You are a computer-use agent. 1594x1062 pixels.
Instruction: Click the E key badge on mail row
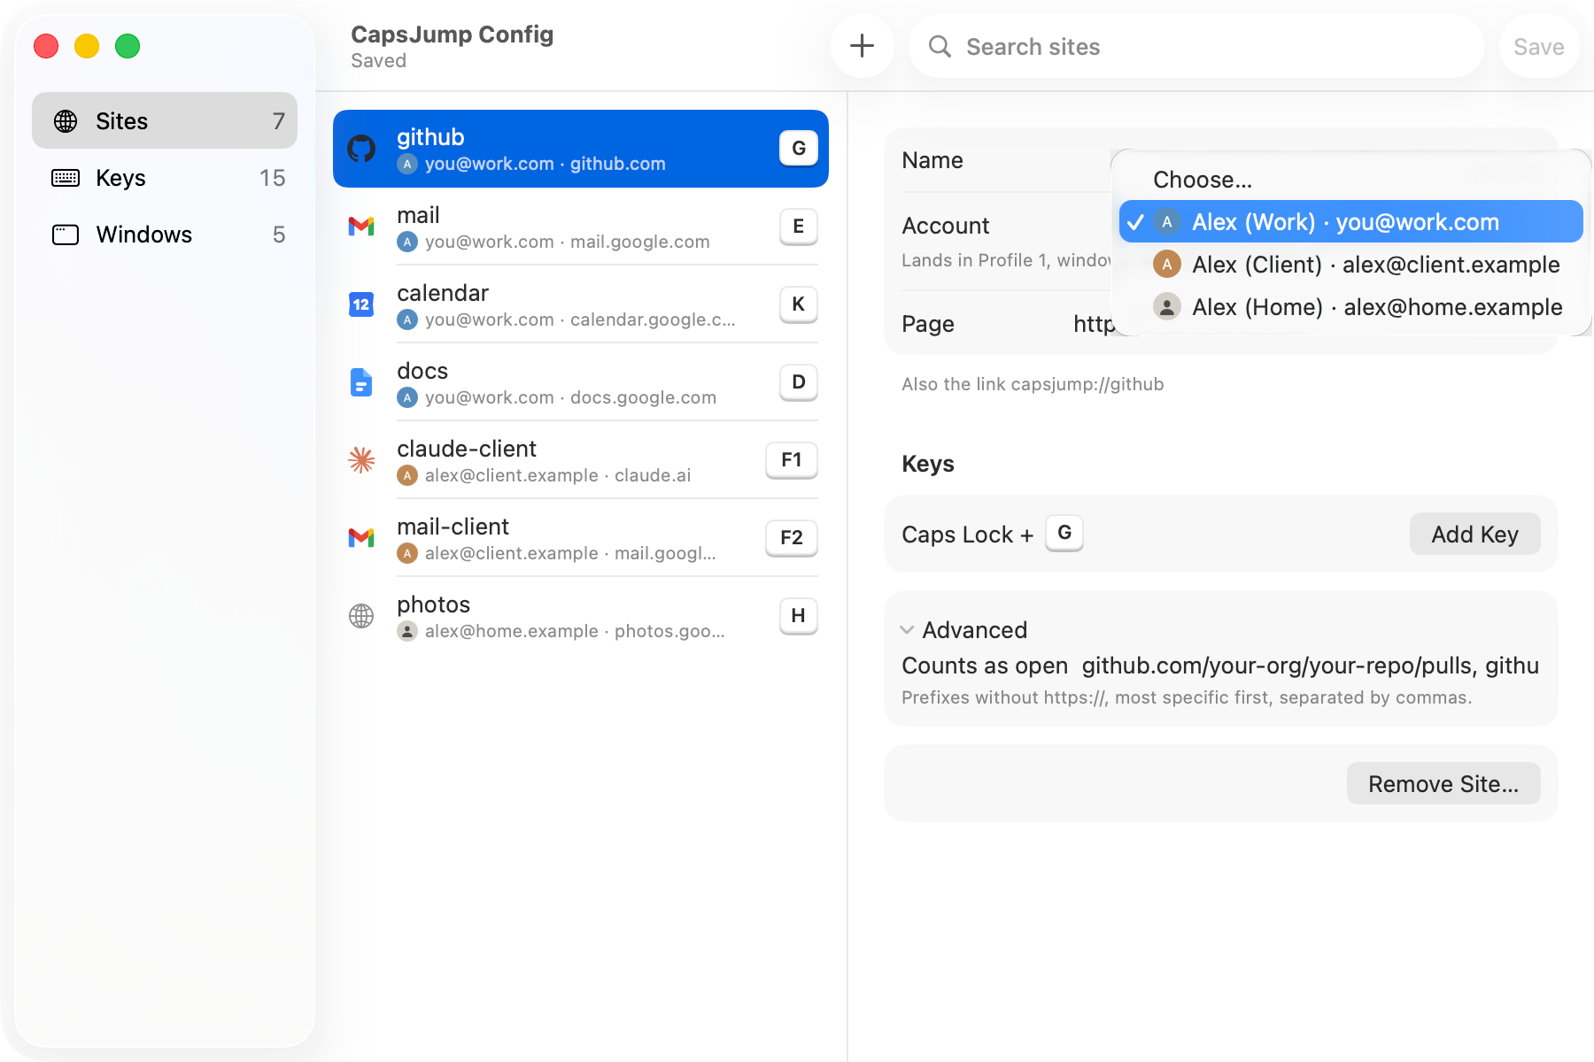pos(799,227)
